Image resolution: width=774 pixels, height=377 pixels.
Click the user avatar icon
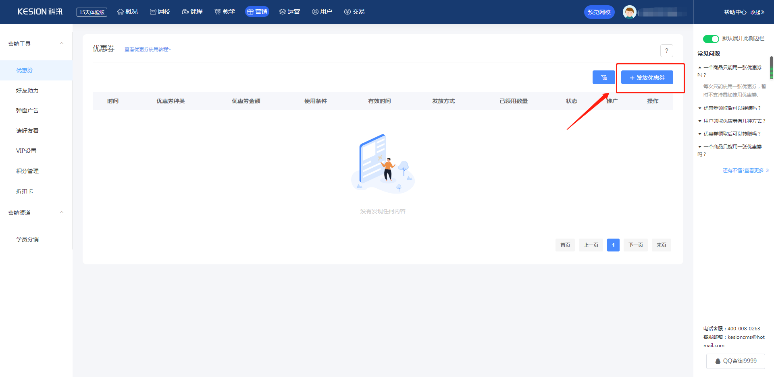point(629,12)
